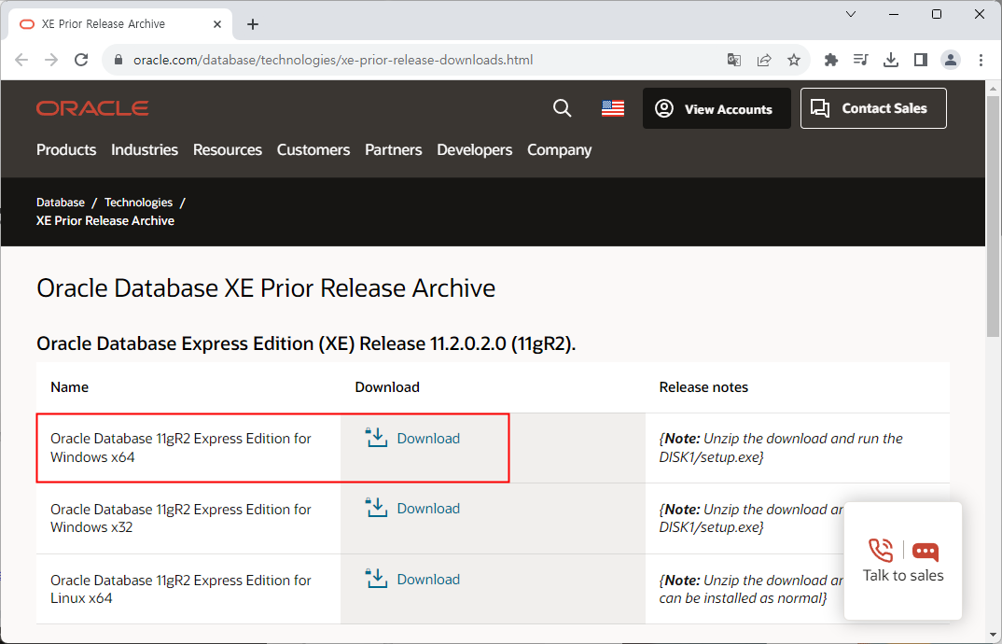
Task: Click the Talk to sales widget
Action: coord(903,561)
